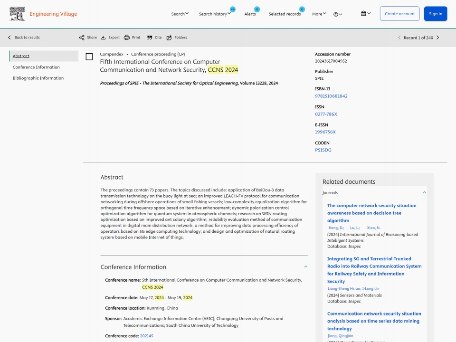Click the Share toolbar label
This screenshot has width=456, height=342.
(x=92, y=38)
